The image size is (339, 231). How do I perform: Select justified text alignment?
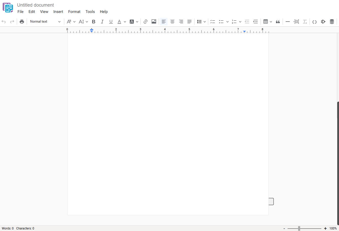coord(189,22)
